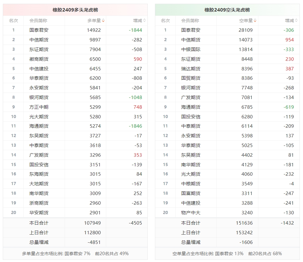Select 国泰君安 in the long table
303x262 pixels.
[x=39, y=30]
